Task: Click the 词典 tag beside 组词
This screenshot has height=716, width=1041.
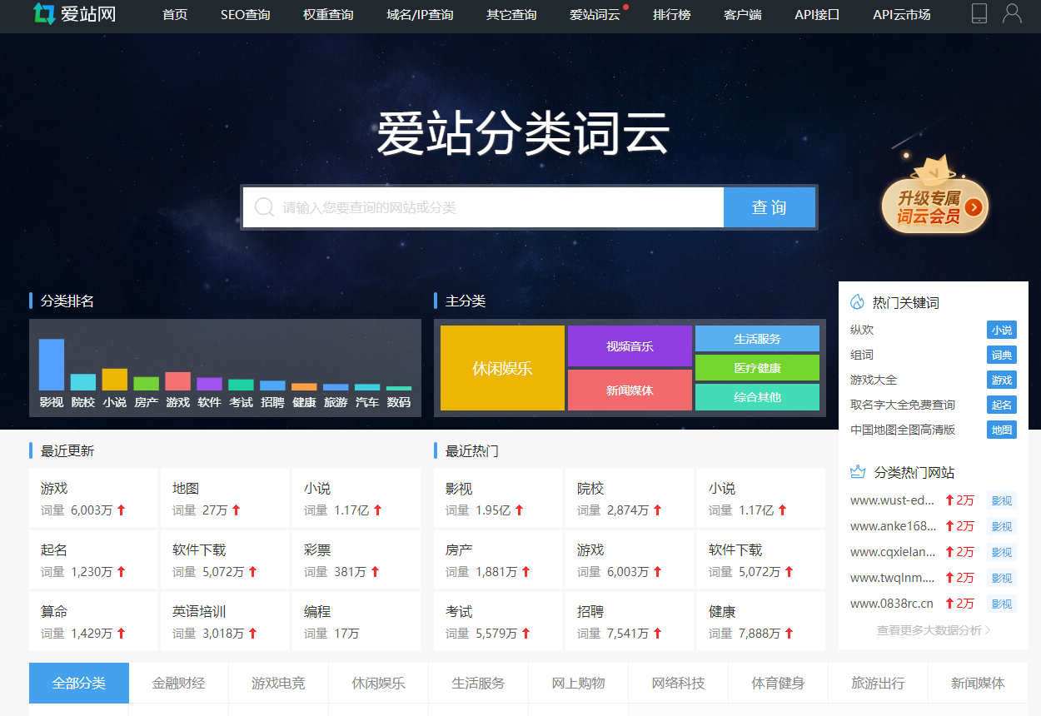Action: 1002,356
